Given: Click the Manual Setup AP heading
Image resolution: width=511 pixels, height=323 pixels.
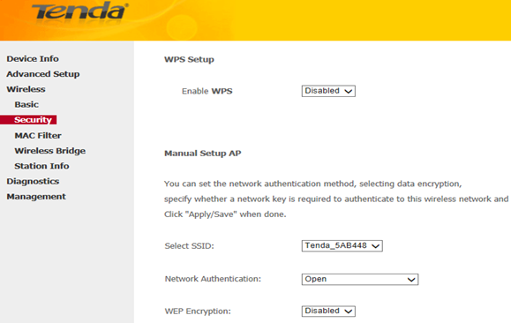Looking at the screenshot, I should click(x=203, y=154).
